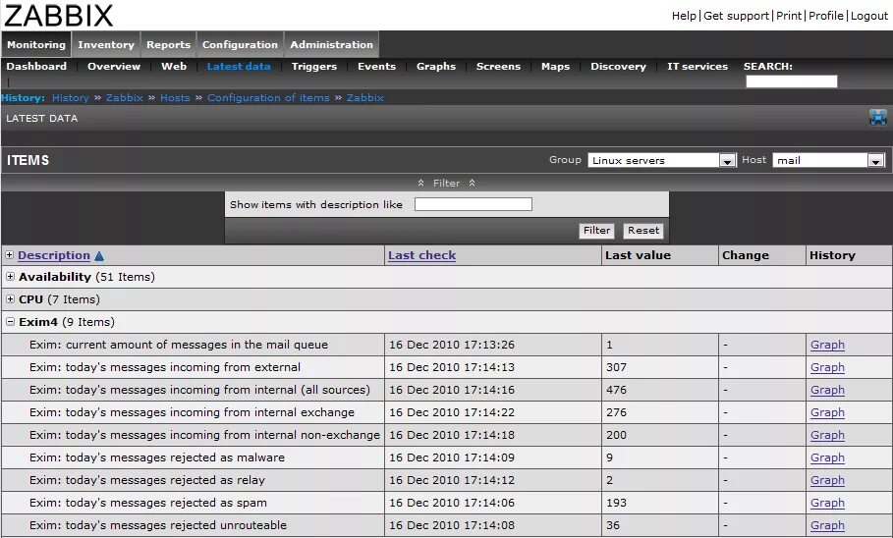Open the Profile link
893x538 pixels.
click(826, 16)
